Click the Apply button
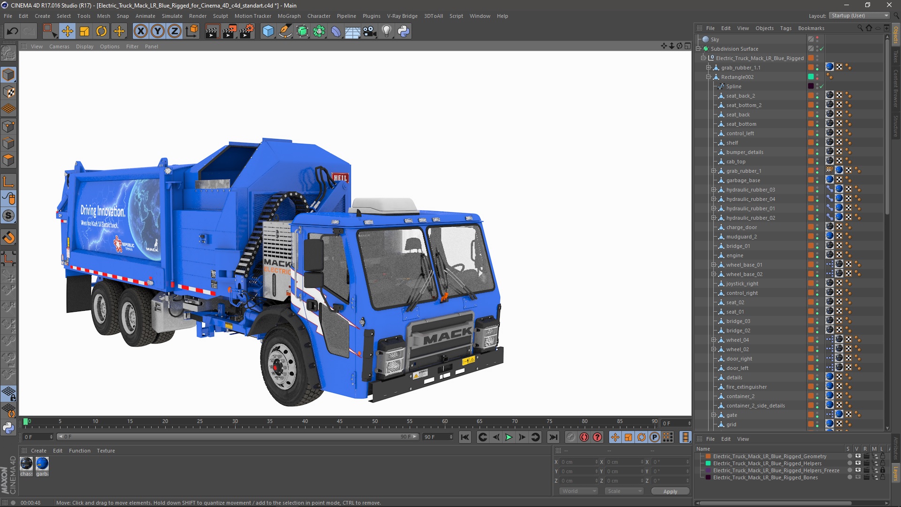The height and width of the screenshot is (507, 901). pyautogui.click(x=670, y=492)
